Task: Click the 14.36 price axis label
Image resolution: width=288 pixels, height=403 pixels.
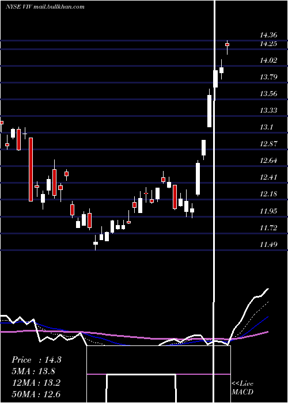Action: tap(268, 35)
